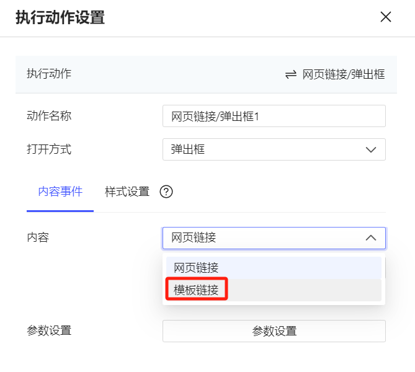
Task: Close the 执行动作设置 dialog
Action: tap(386, 17)
